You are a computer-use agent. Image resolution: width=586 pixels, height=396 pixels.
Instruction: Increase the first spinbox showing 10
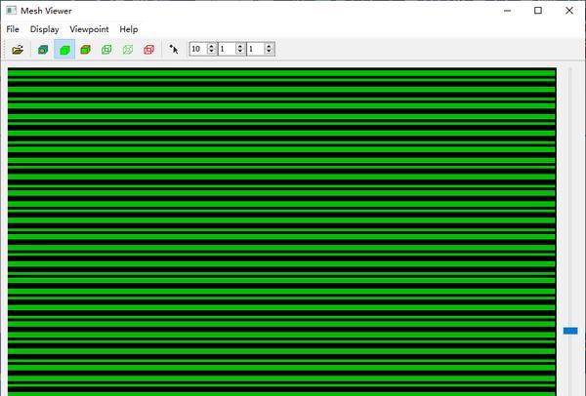pos(212,46)
